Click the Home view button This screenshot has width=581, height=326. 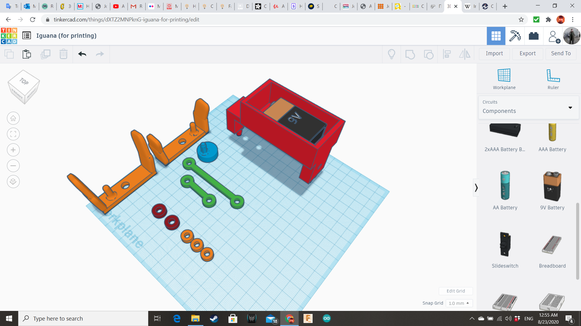13,118
